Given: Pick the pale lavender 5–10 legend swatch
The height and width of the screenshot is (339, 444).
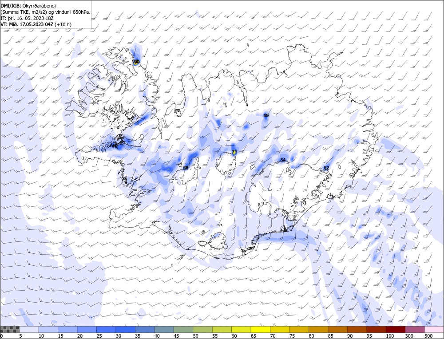Looking at the screenshot, I should (29, 329).
